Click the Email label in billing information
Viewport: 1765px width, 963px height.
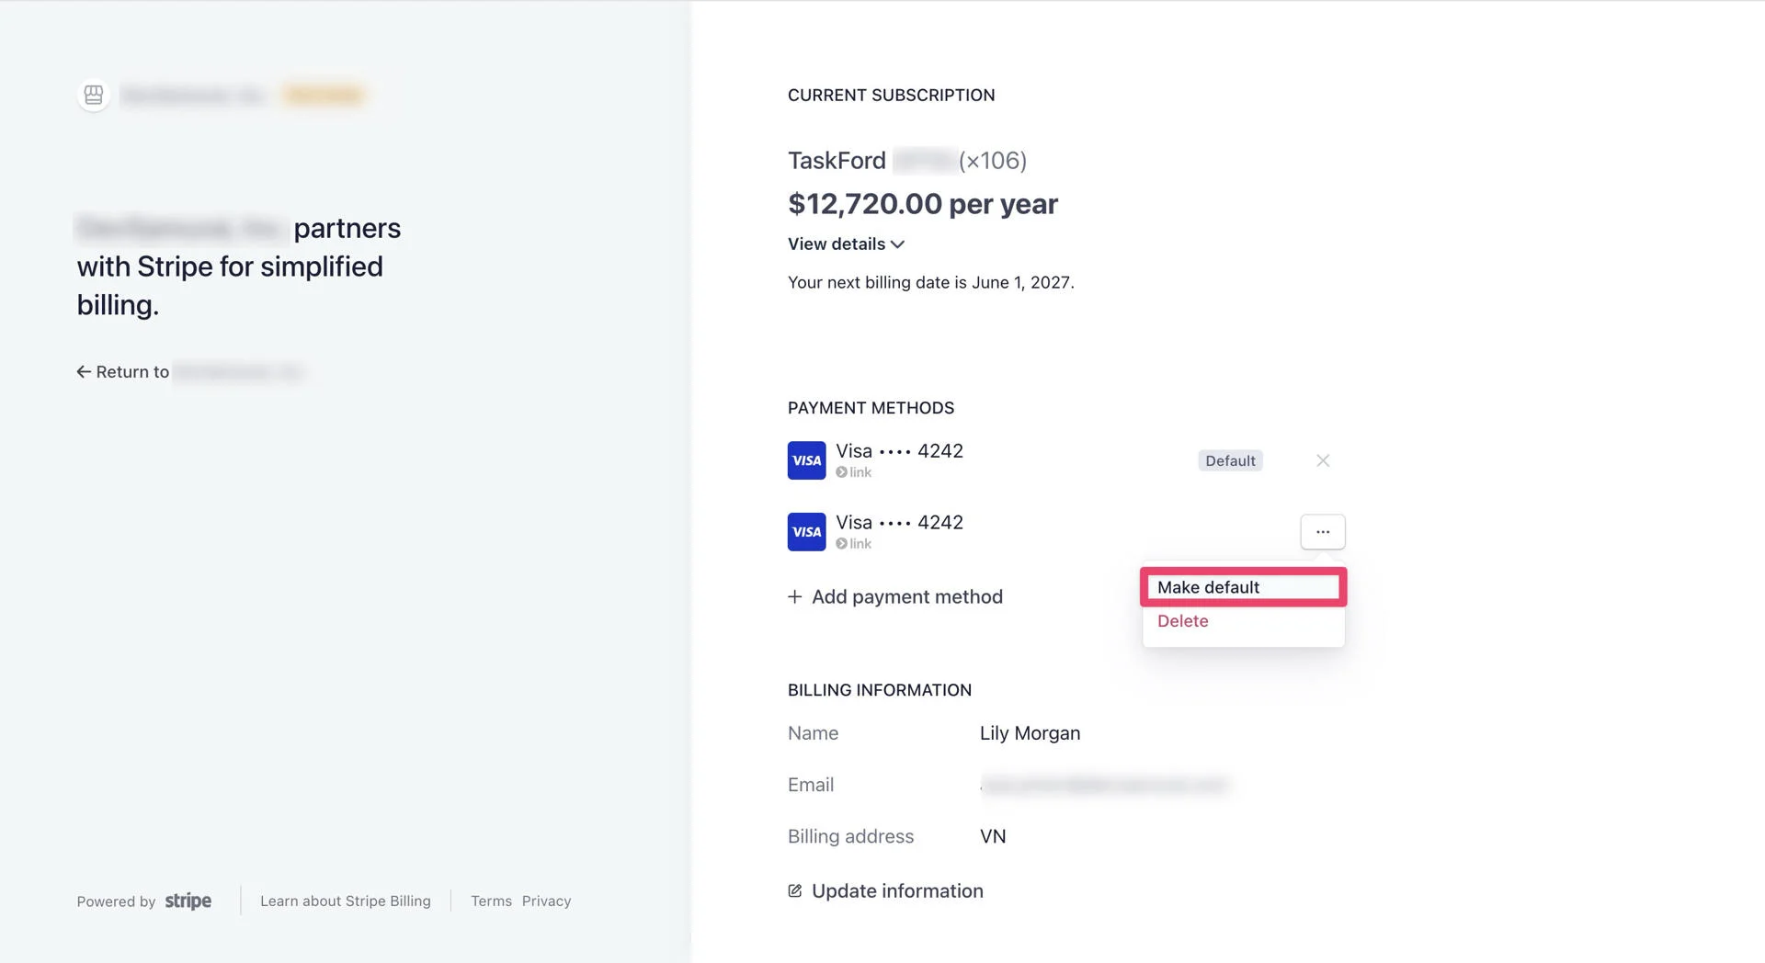click(810, 785)
